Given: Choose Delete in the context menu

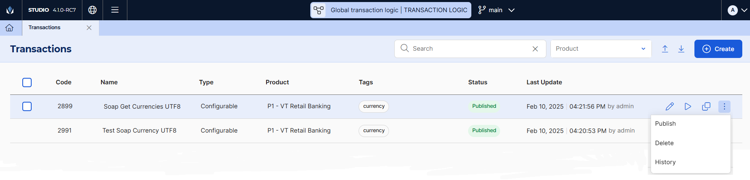Looking at the screenshot, I should pos(664,143).
